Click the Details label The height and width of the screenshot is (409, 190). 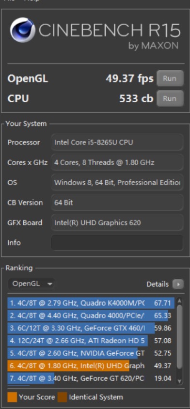point(158,284)
